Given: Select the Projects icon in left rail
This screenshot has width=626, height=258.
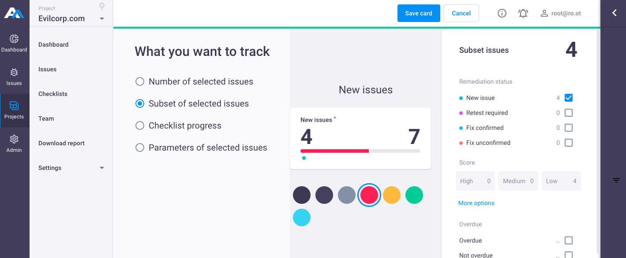Looking at the screenshot, I should (x=14, y=106).
